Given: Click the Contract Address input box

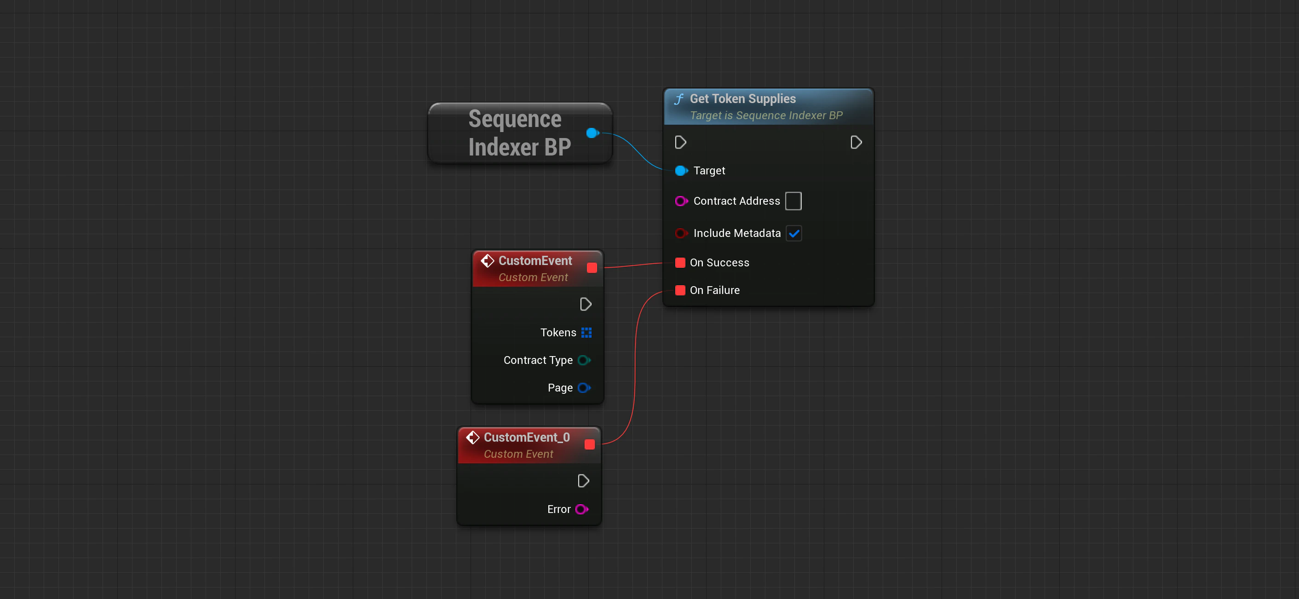Looking at the screenshot, I should (793, 201).
